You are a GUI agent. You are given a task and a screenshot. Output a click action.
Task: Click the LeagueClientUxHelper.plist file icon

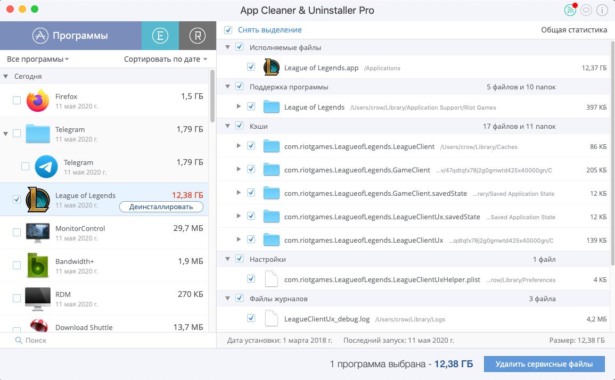point(272,279)
